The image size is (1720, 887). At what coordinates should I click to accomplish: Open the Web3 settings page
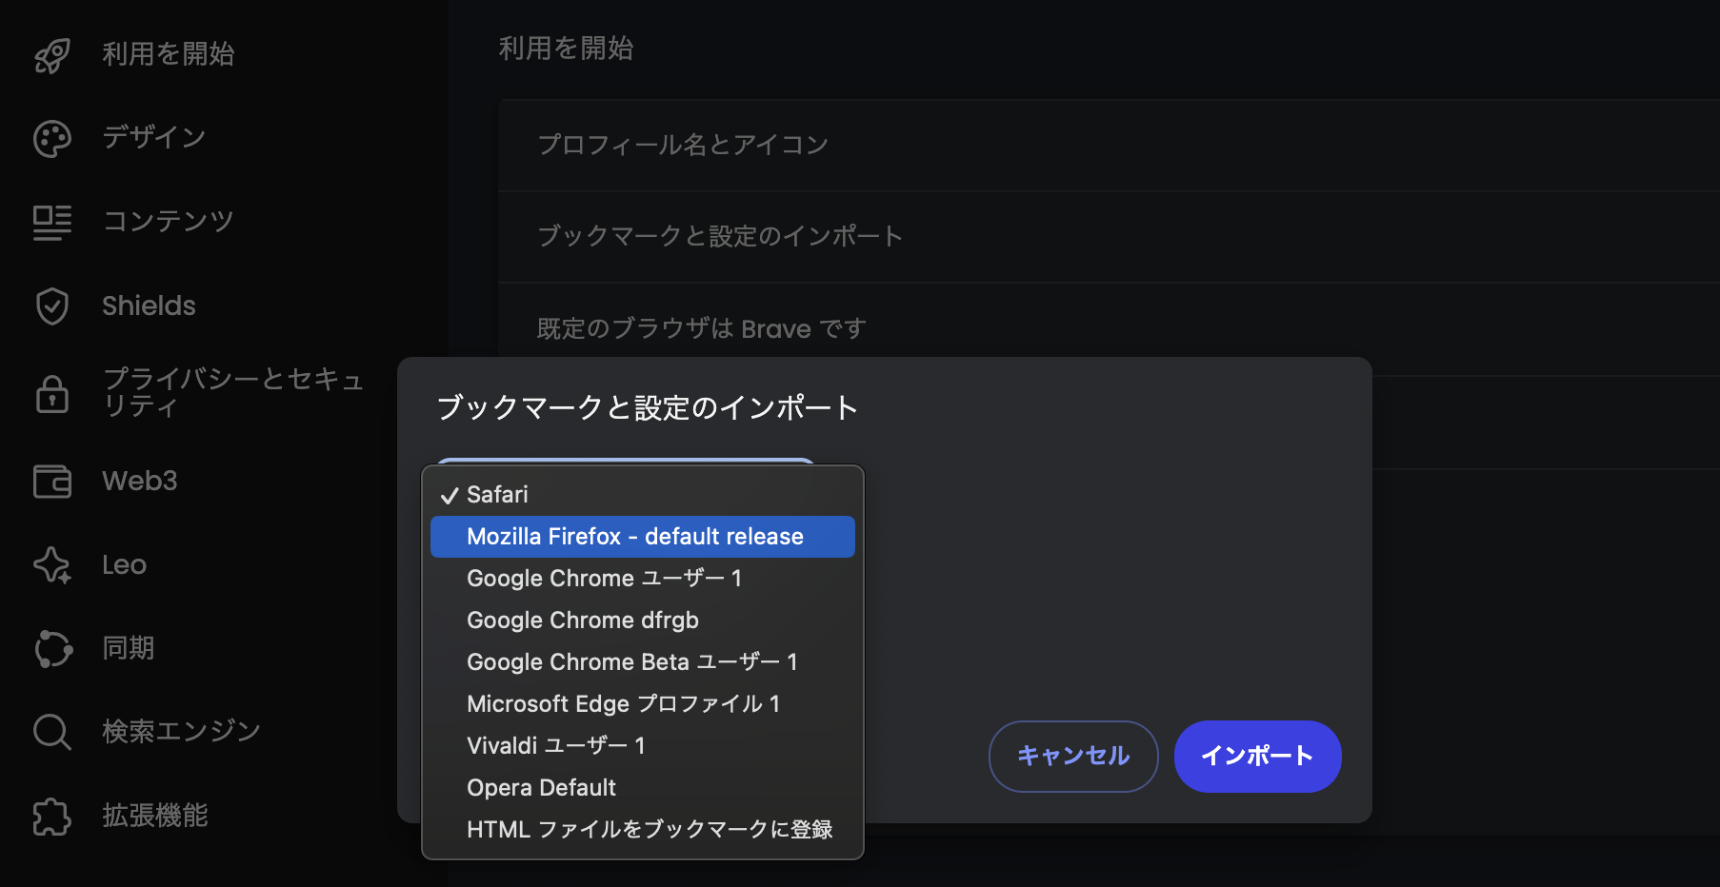click(140, 481)
